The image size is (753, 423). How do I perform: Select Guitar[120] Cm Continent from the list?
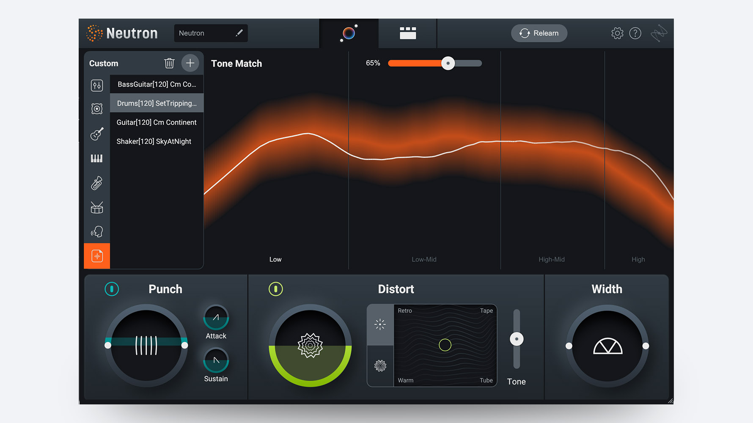pos(157,122)
